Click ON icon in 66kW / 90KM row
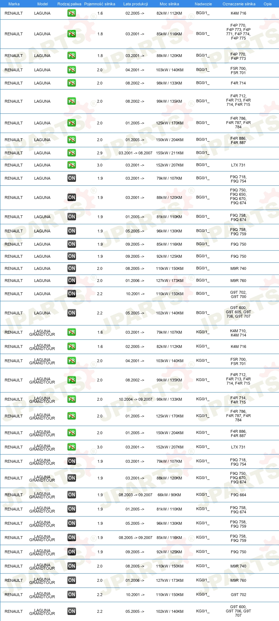The height and width of the screenshot is (621, 279). tap(72, 495)
